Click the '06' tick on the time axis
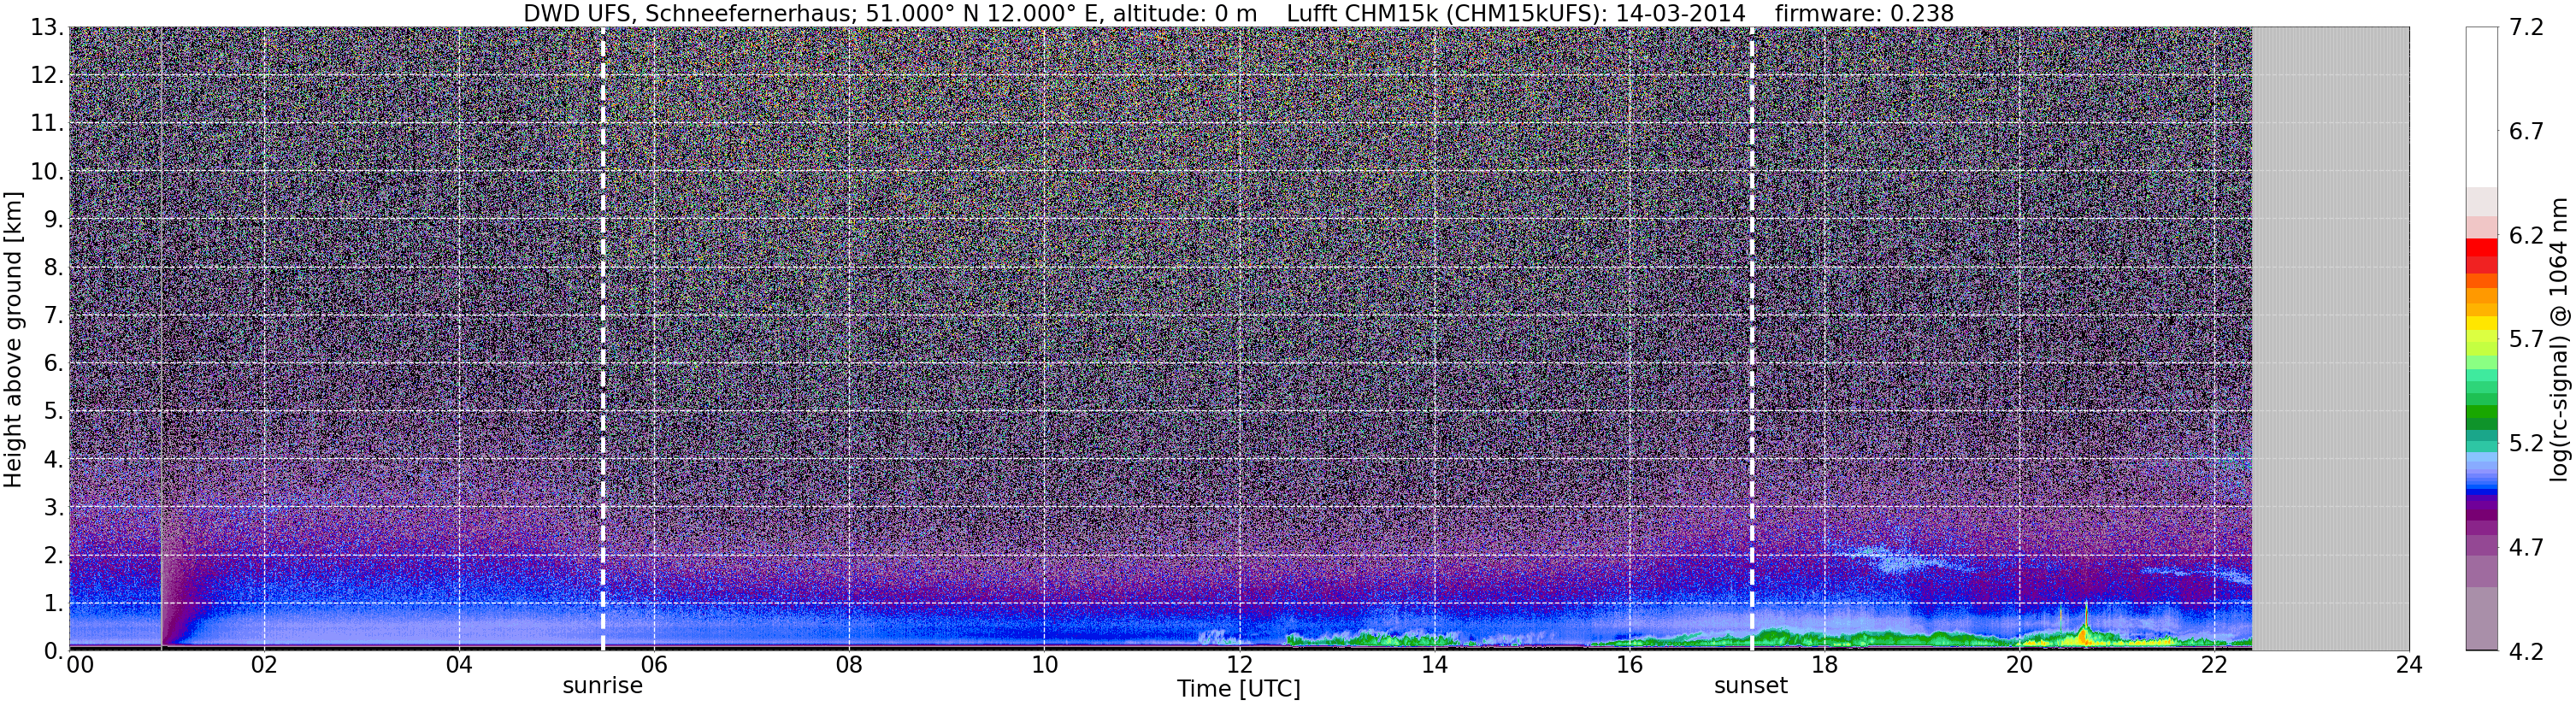The width and height of the screenshot is (2576, 706). click(654, 664)
